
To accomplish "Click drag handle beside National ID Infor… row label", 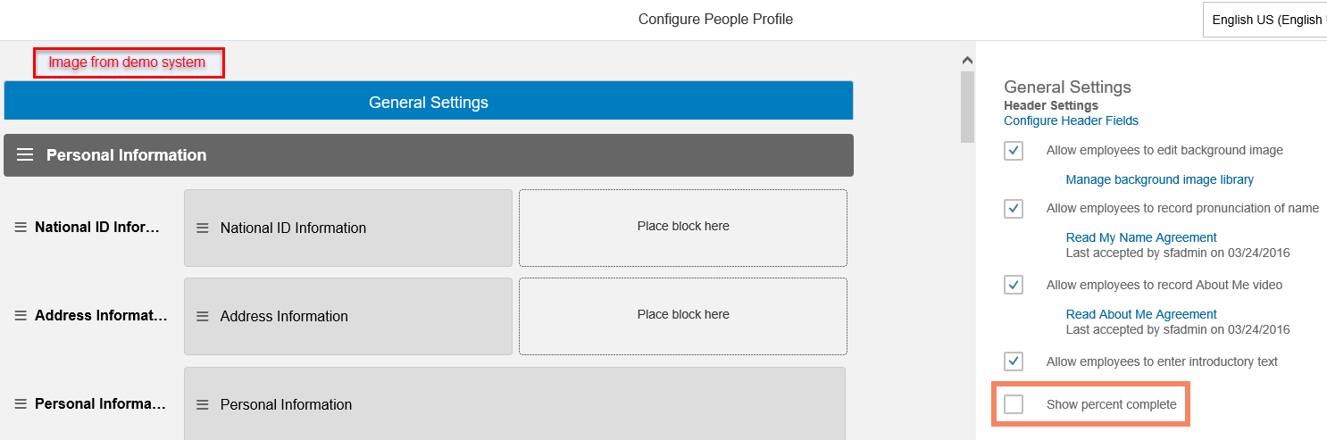I will [x=21, y=228].
